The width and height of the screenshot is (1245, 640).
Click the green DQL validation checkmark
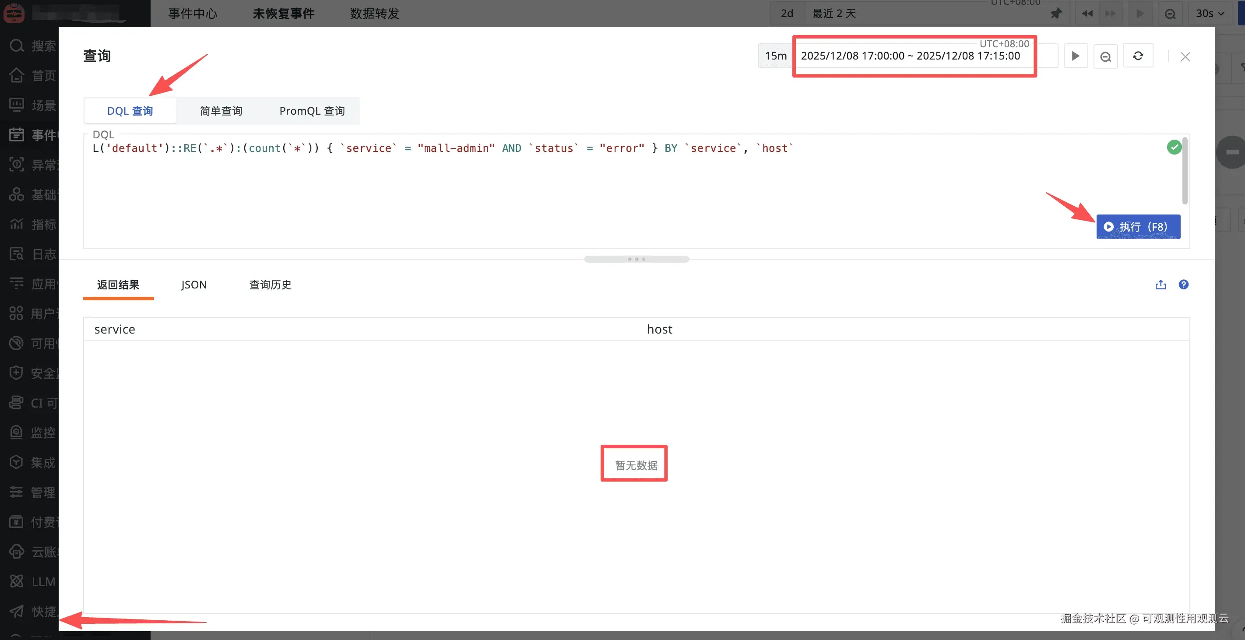tap(1174, 147)
